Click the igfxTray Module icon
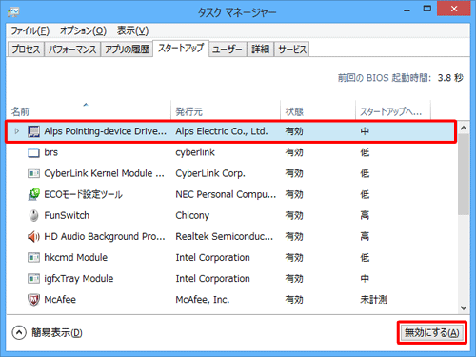This screenshot has height=357, width=476. pyautogui.click(x=33, y=279)
